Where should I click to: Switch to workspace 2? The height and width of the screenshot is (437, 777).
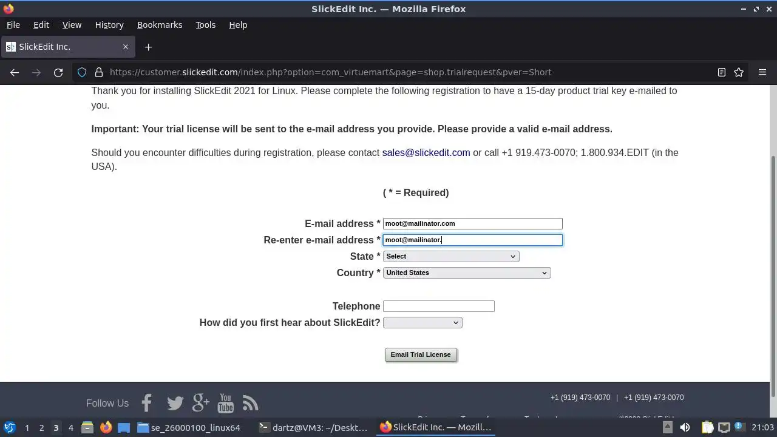pyautogui.click(x=41, y=428)
